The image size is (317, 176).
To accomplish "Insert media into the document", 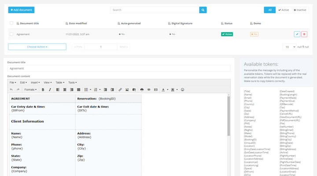I will 134,89.
